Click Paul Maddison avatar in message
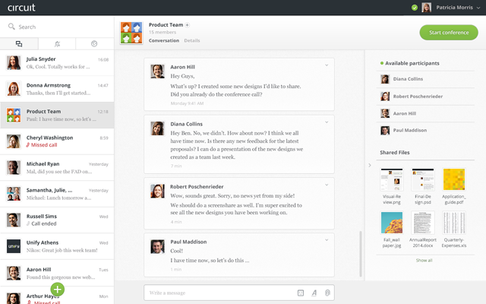 [x=157, y=246]
